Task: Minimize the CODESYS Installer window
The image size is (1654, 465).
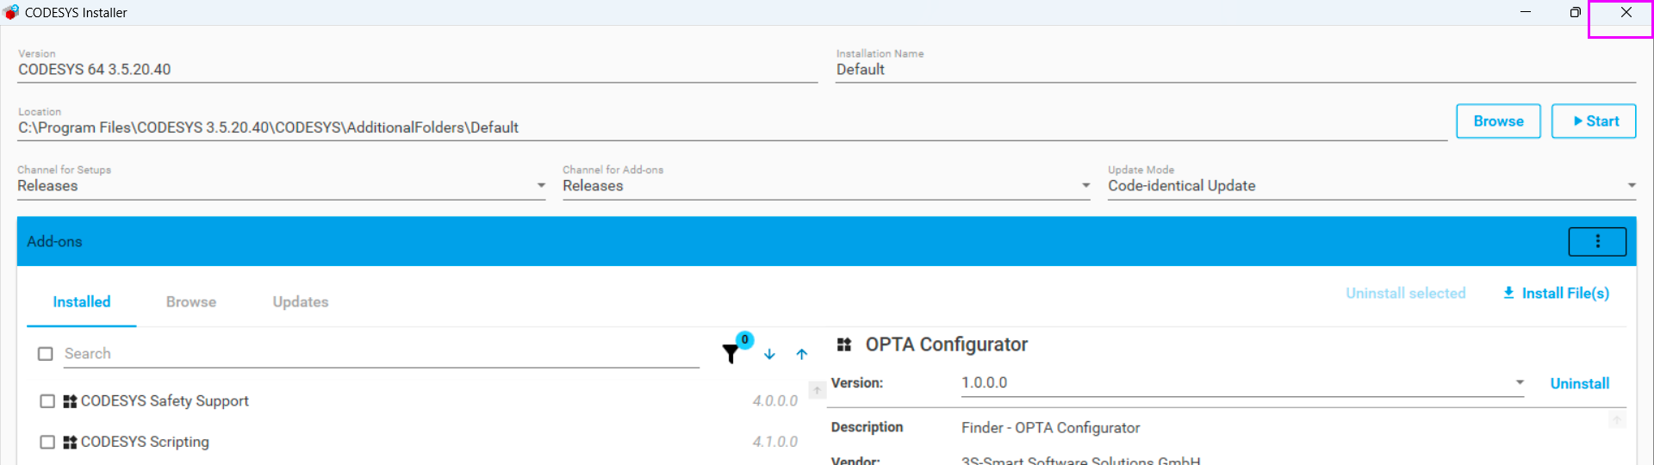Action: pyautogui.click(x=1526, y=12)
